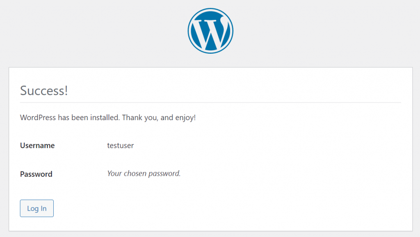Click the Your chosen password text
This screenshot has height=237, width=420.
coord(144,173)
